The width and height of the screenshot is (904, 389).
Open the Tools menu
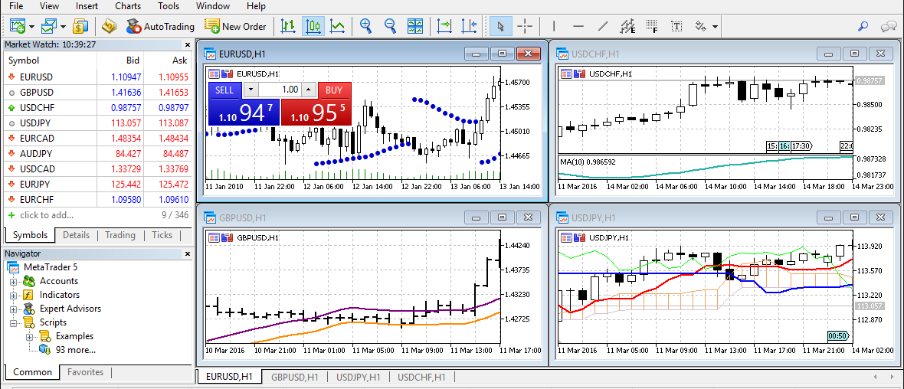pos(169,6)
